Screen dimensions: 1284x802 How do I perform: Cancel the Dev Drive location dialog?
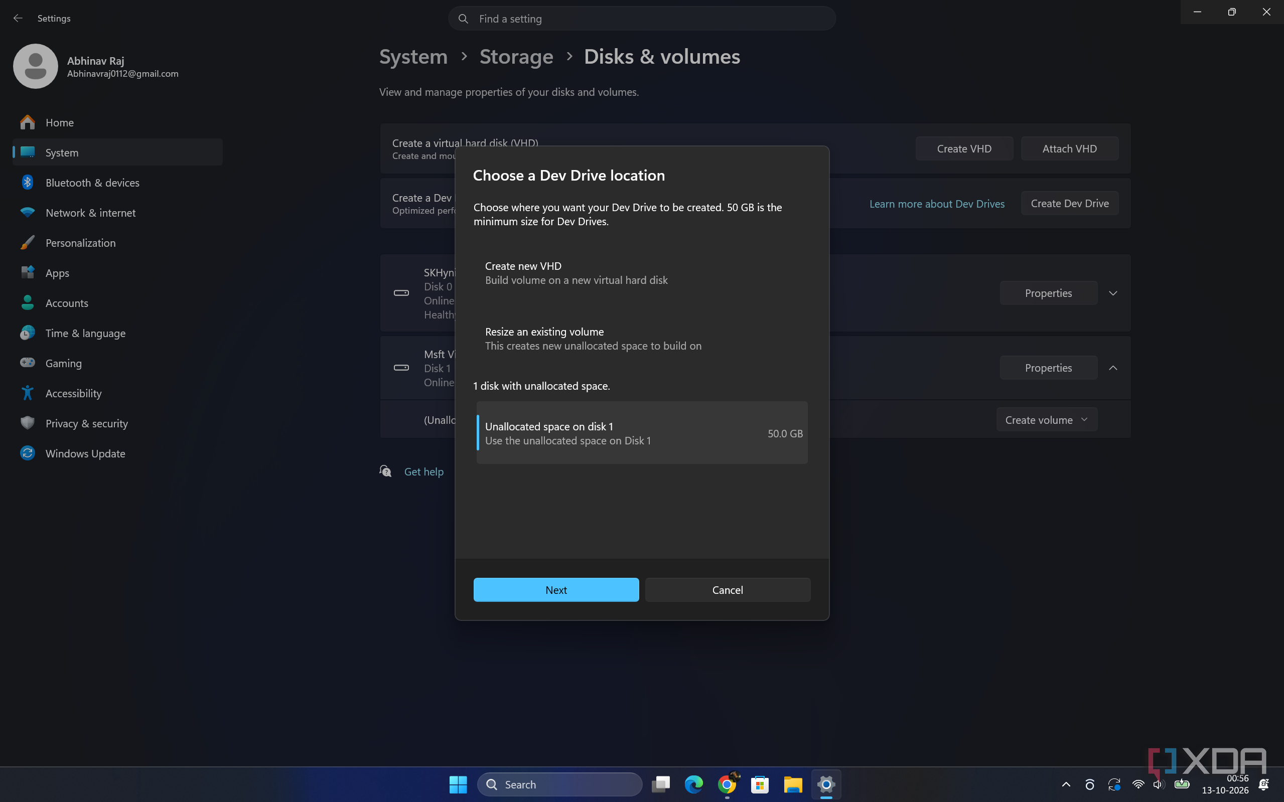(728, 590)
